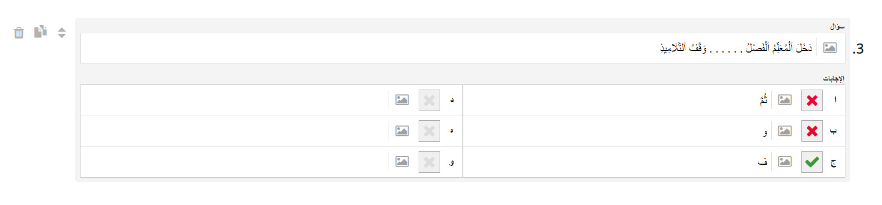Image resolution: width=882 pixels, height=205 pixels.
Task: Toggle disabled X for answer د
Action: coord(429,100)
